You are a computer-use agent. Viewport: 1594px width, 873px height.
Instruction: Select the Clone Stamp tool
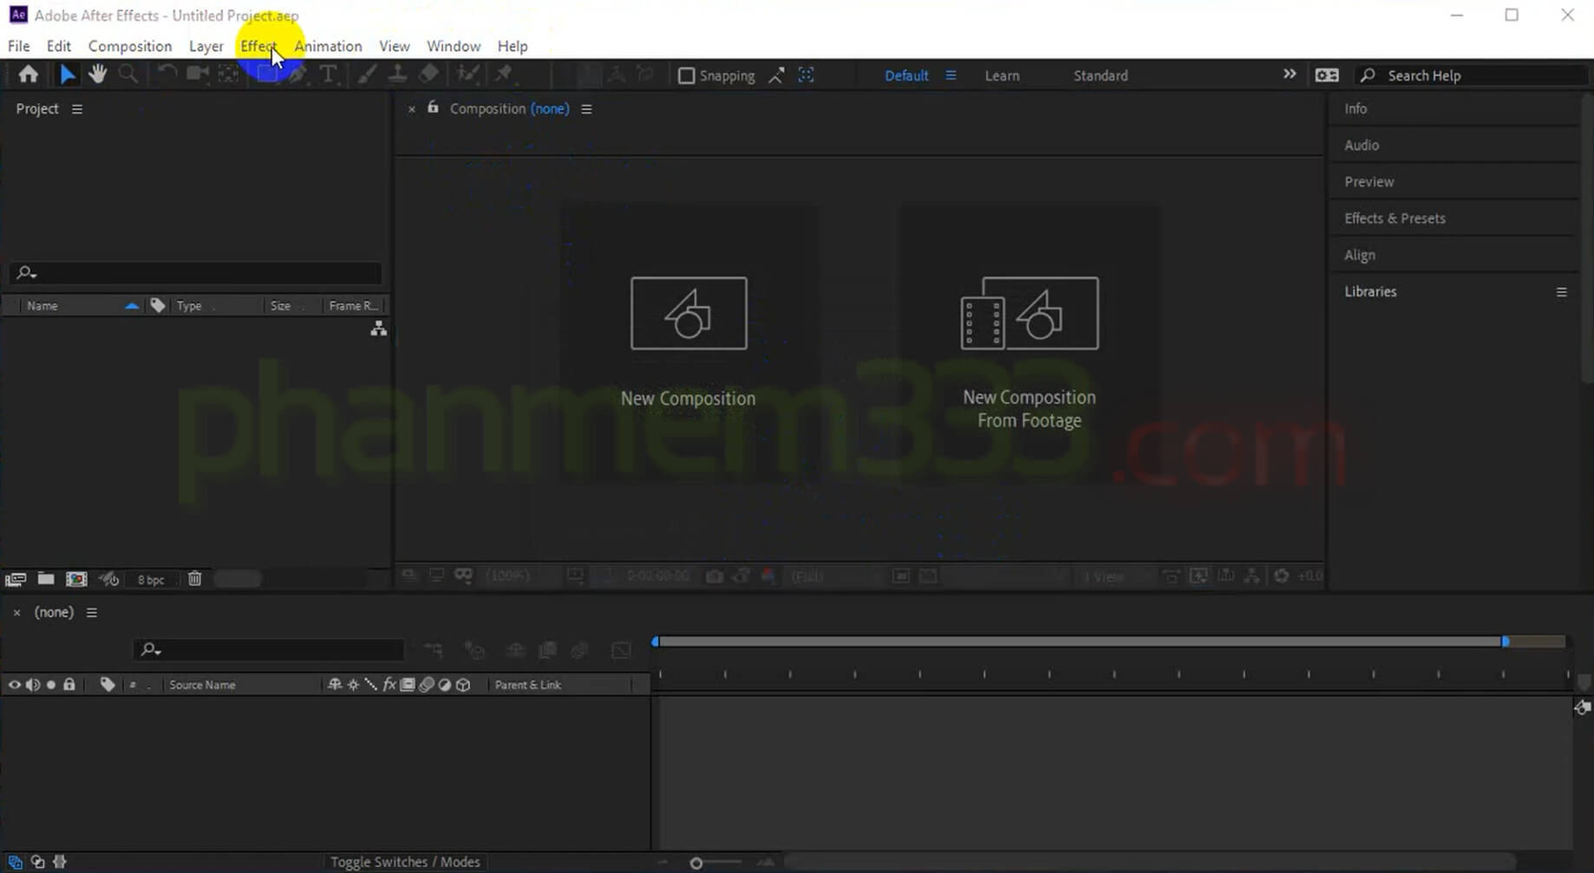point(397,75)
